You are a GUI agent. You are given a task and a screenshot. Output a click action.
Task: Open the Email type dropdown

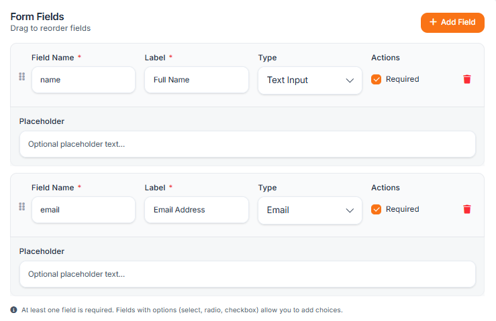pos(309,210)
